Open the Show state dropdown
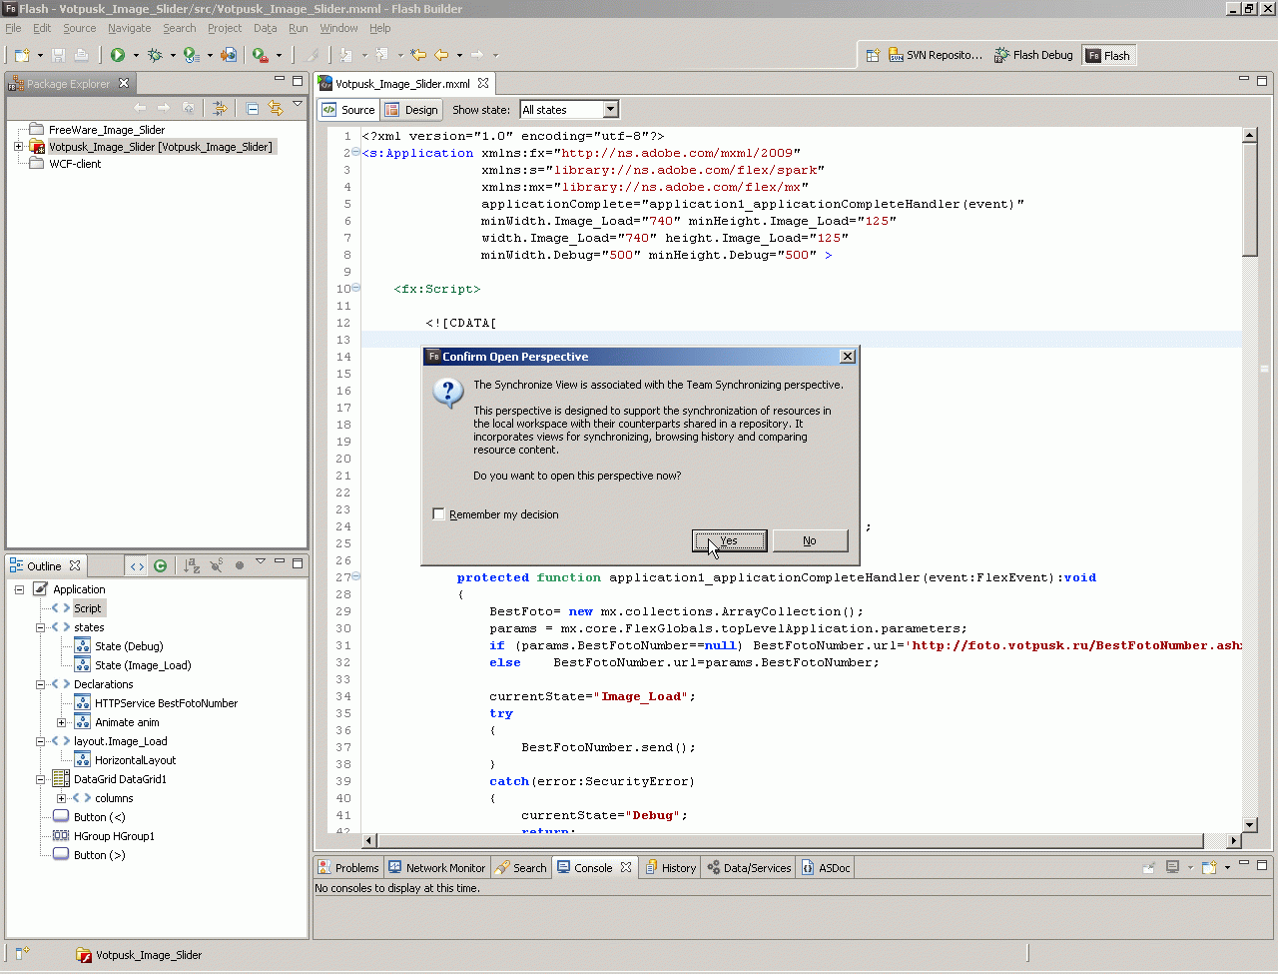The image size is (1278, 974). pyautogui.click(x=610, y=110)
